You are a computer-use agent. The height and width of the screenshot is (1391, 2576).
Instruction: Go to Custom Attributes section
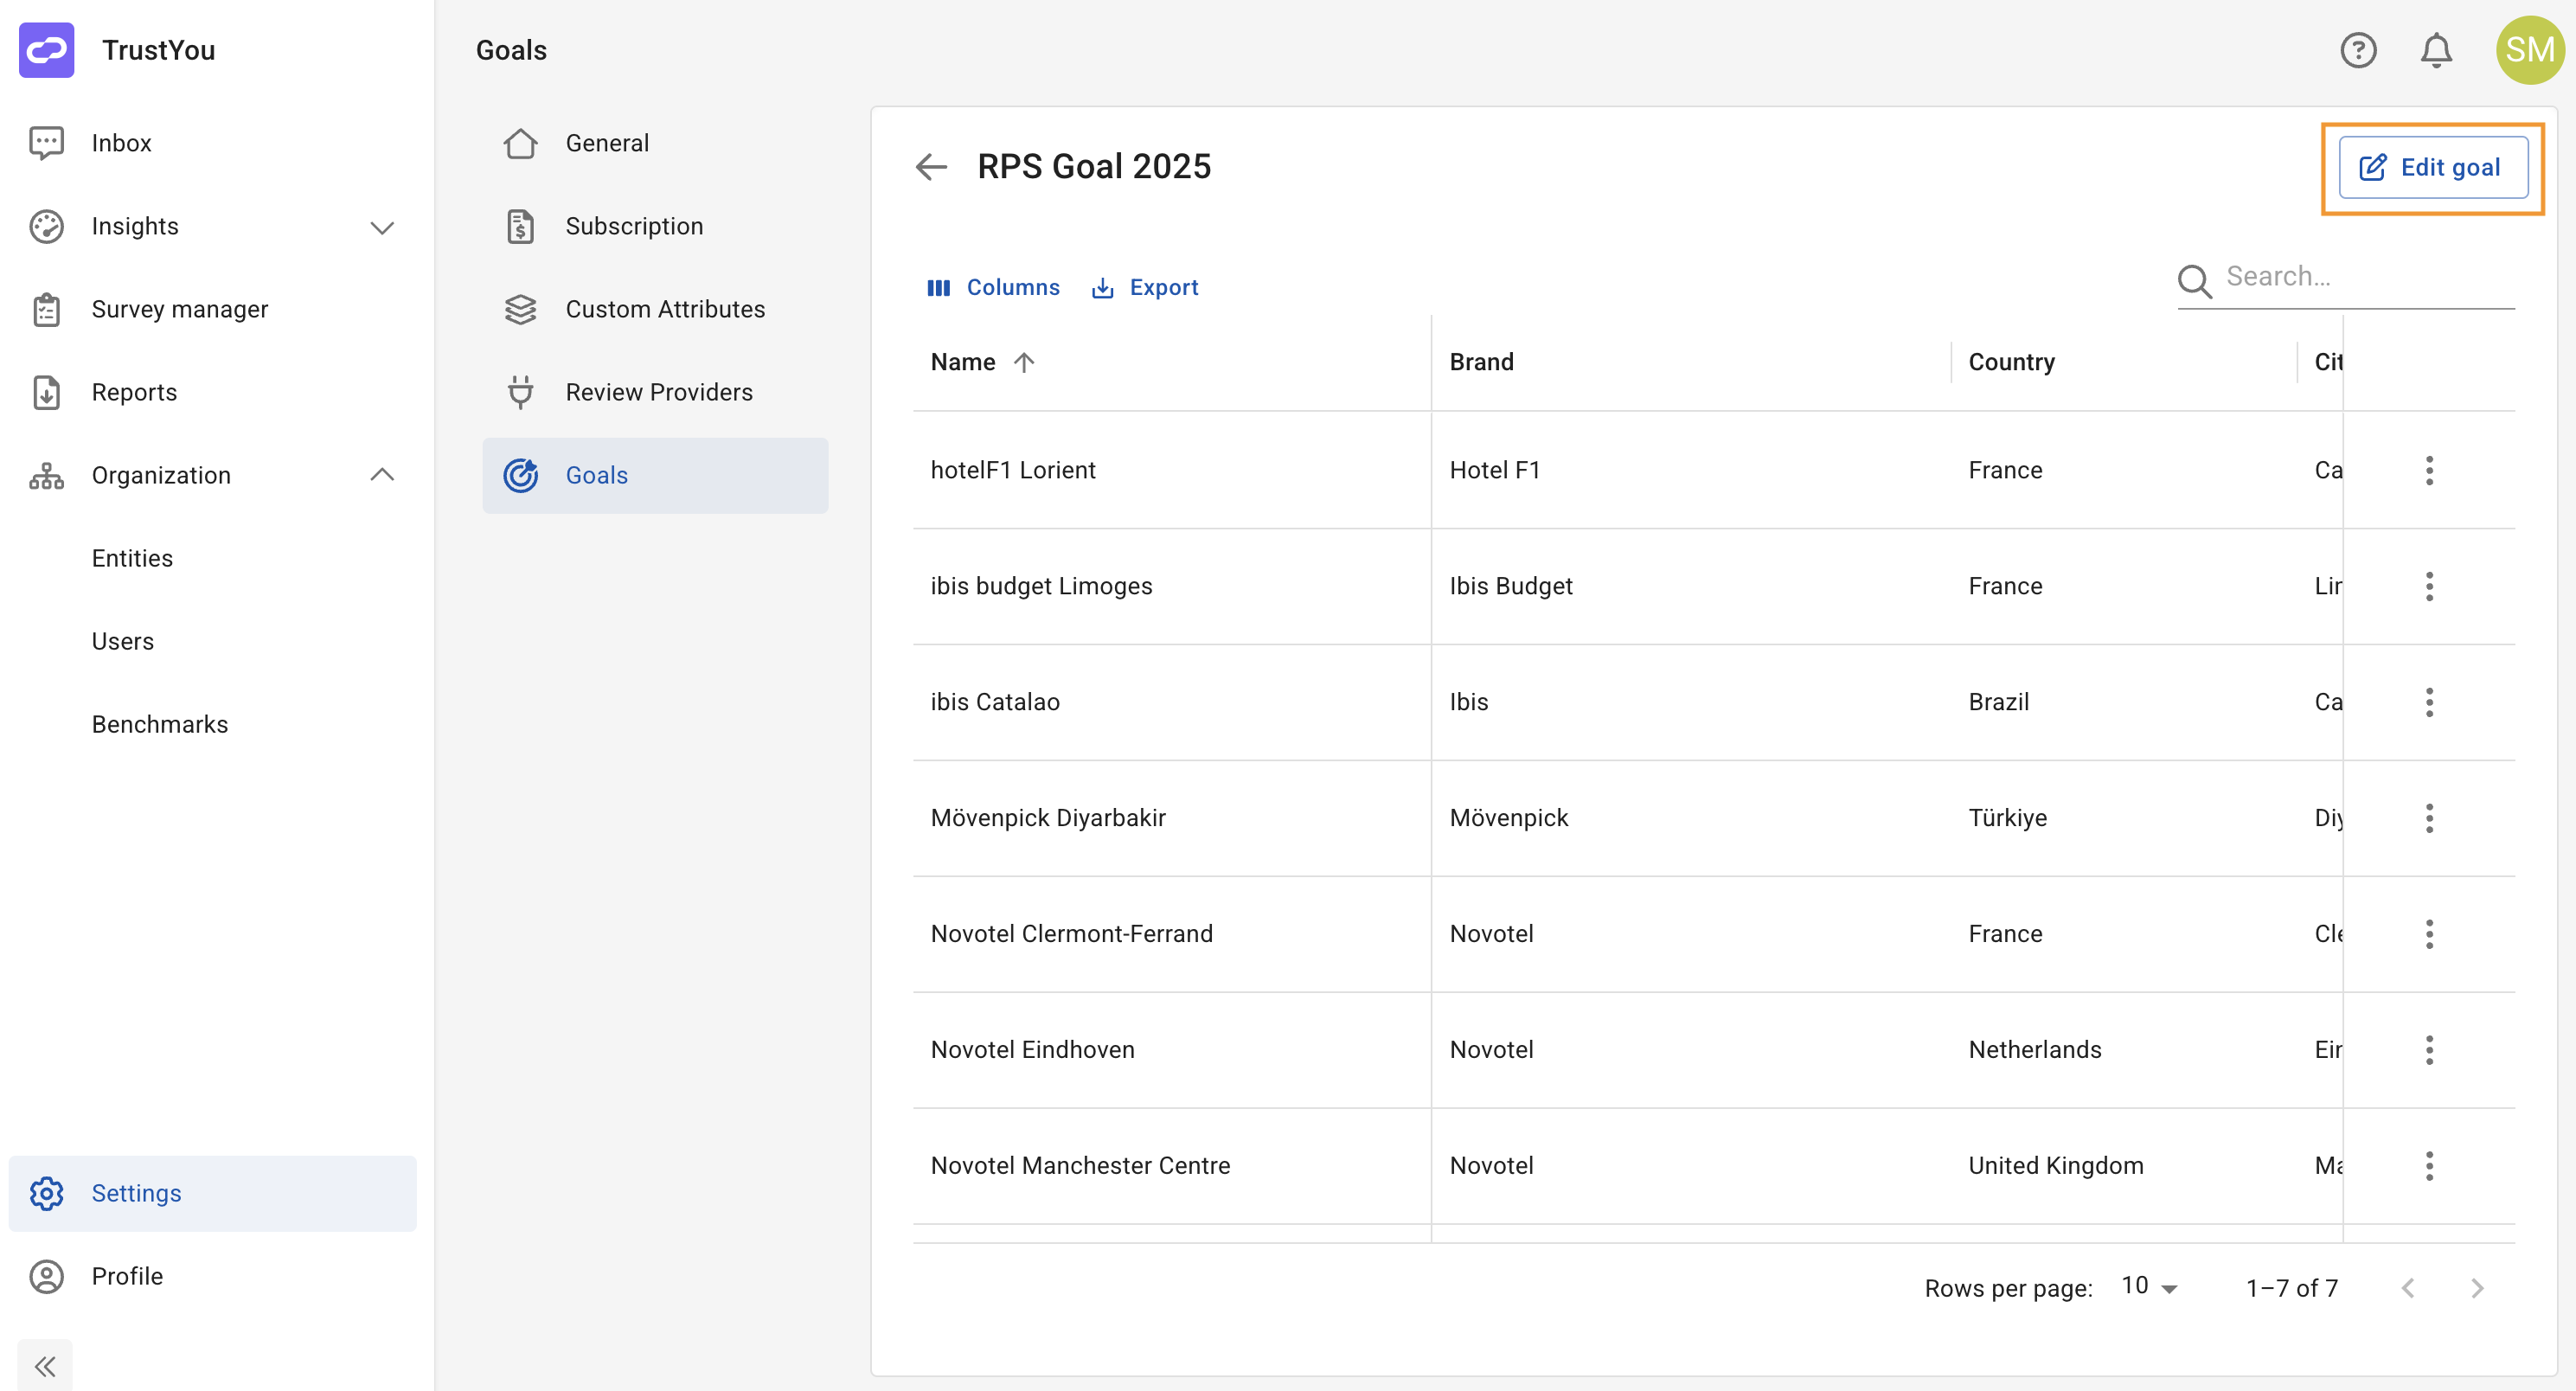coord(664,309)
